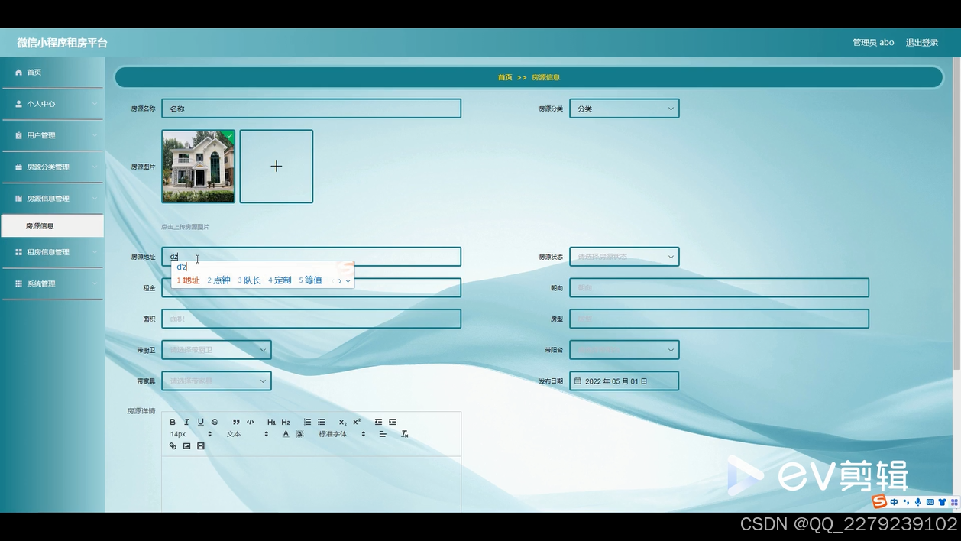Open the 标准字体 font dropdown

tap(342, 434)
